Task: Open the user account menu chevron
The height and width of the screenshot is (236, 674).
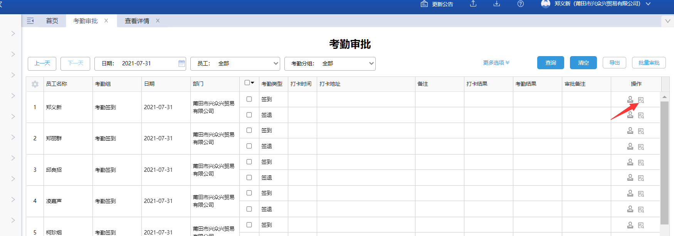Action: tap(648, 4)
